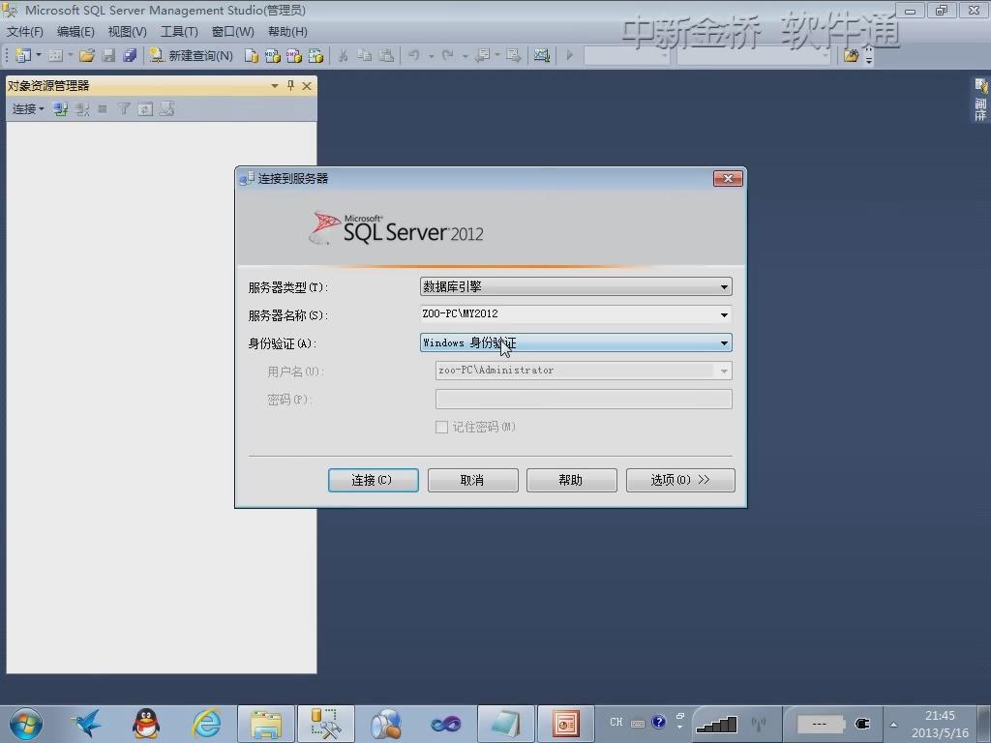
Task: Expand the 服务器类型 dropdown
Action: [724, 286]
